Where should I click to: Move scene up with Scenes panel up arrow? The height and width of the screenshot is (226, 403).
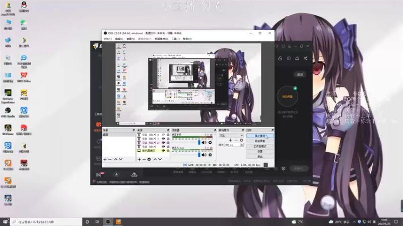pyautogui.click(x=116, y=159)
